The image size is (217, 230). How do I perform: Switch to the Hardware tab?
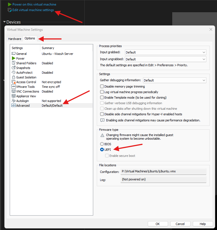14,39
